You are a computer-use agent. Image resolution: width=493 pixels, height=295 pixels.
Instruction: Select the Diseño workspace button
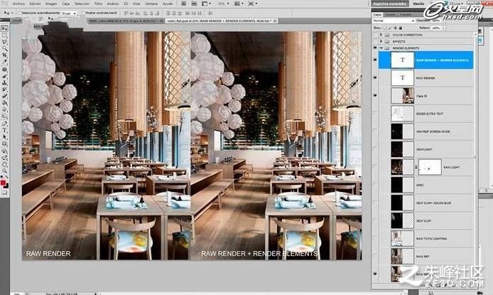pyautogui.click(x=418, y=4)
